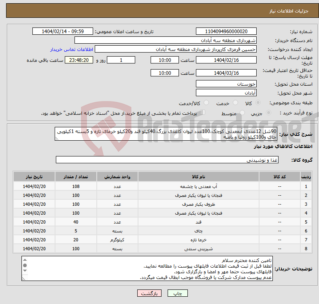This screenshot has width=319, height=304.
Task: Select the متوسط purchase type radio
Action: pos(242,112)
